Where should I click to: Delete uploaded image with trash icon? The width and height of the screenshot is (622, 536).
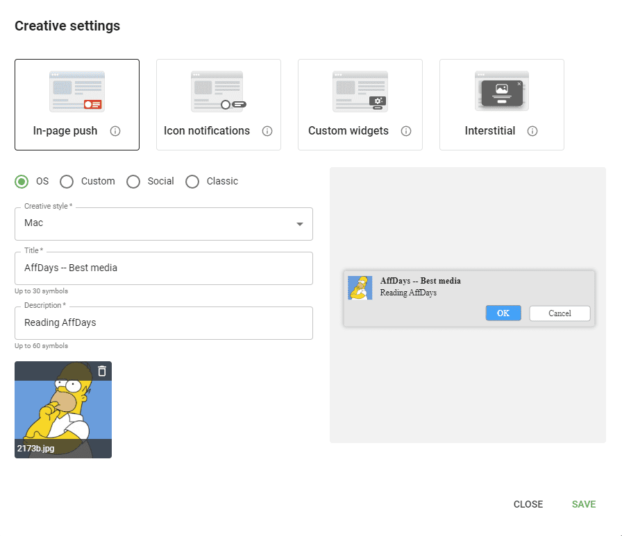tap(102, 371)
